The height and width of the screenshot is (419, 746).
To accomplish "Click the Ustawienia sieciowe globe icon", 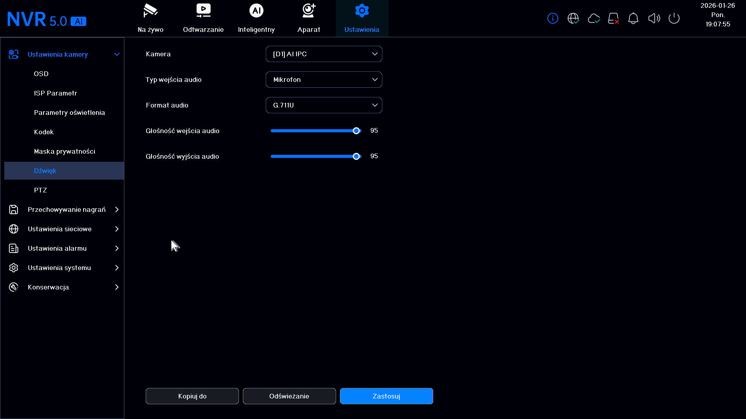I will tap(14, 229).
